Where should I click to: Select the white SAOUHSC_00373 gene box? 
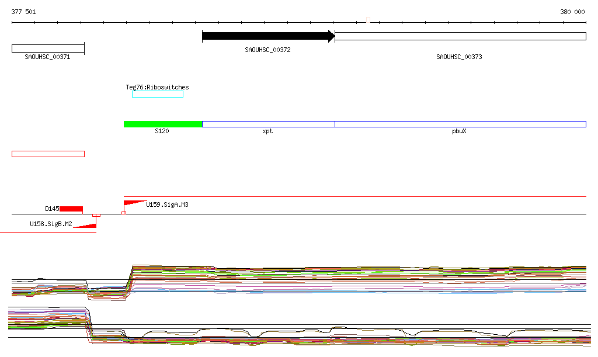460,36
